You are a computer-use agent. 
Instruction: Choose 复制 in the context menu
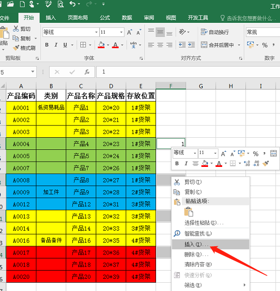[x=210, y=192]
